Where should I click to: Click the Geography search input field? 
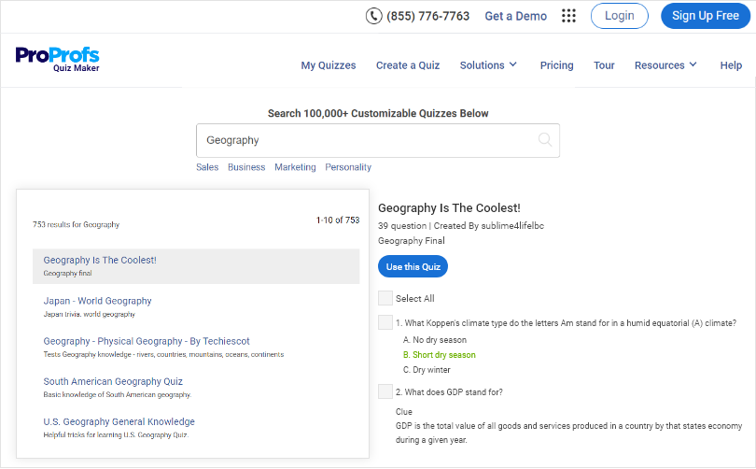[x=364, y=140]
